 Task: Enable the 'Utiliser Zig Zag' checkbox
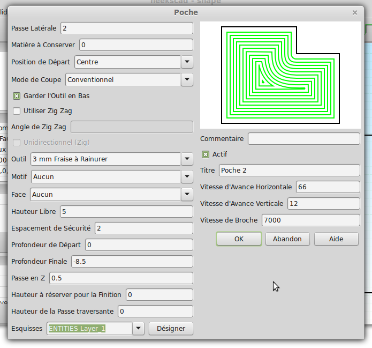coord(17,111)
